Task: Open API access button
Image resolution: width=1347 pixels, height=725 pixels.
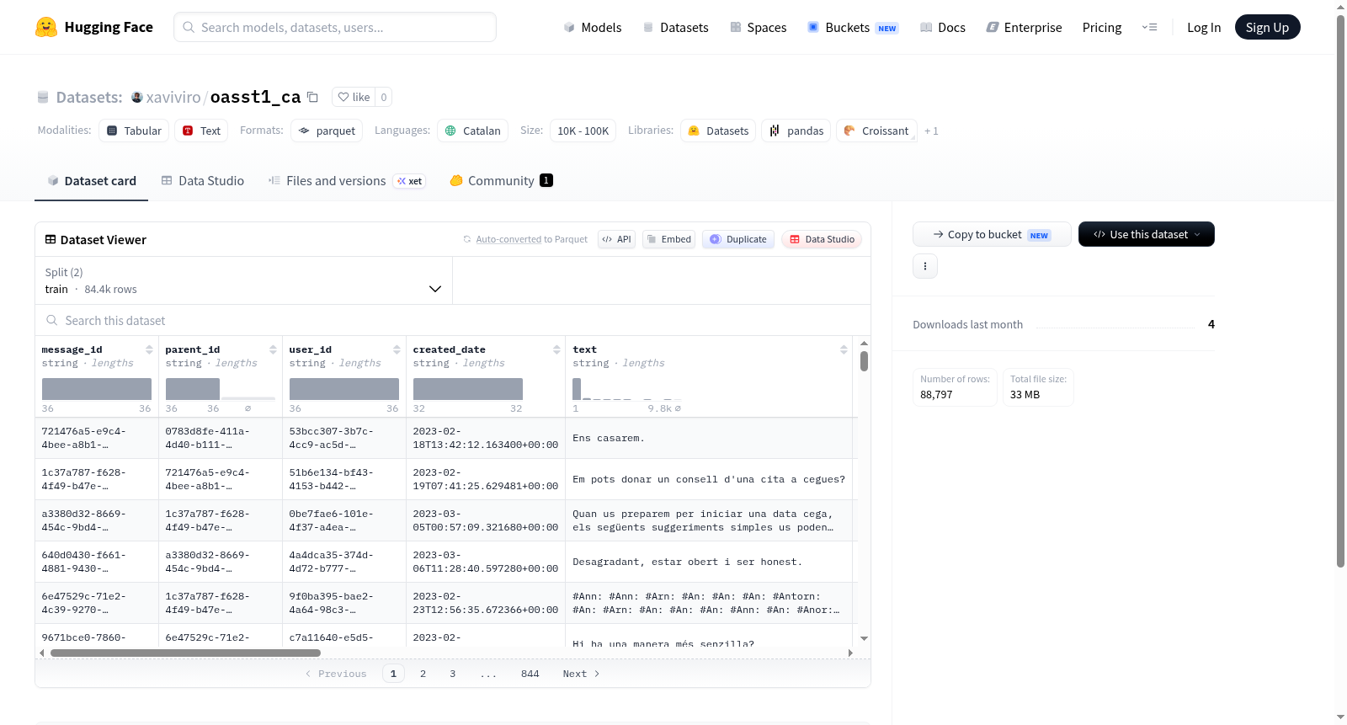Action: tap(616, 239)
